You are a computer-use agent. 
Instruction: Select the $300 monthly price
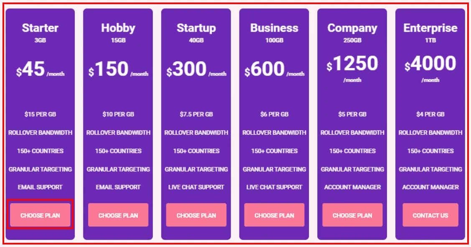click(x=190, y=70)
